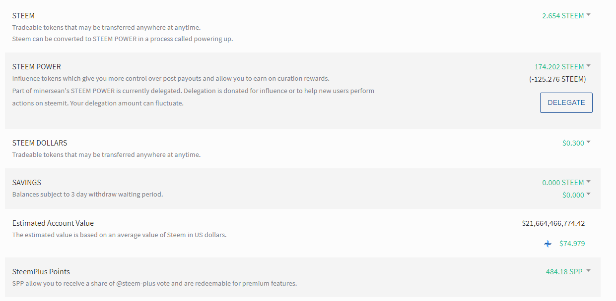616x301 pixels.
Task: Click the STEEM POWER section heading
Action: click(37, 67)
